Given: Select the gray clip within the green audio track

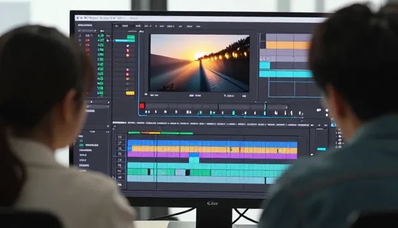Looking at the screenshot, I should pos(180,172).
